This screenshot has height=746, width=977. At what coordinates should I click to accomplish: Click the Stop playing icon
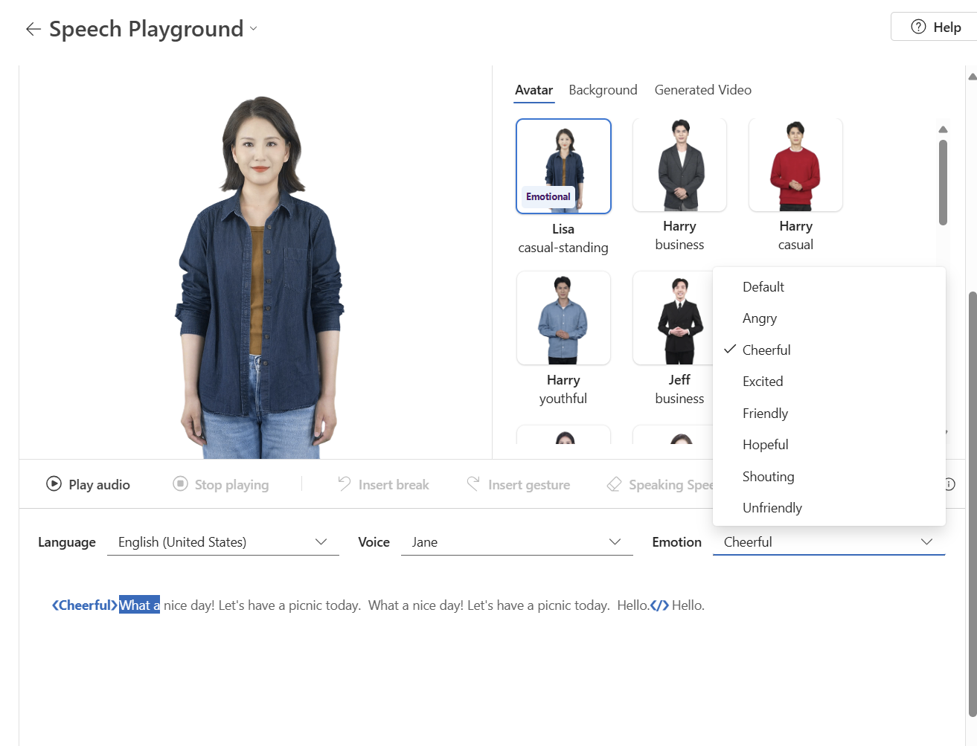tap(180, 484)
